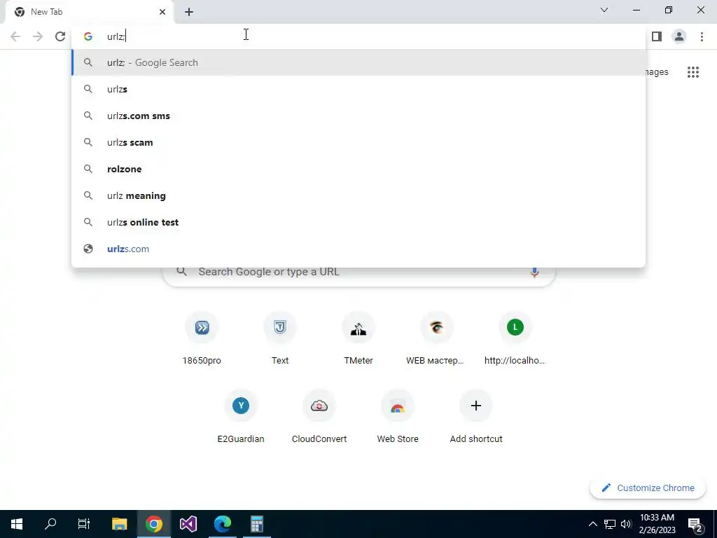
Task: Click the browser reload button
Action: [x=60, y=36]
